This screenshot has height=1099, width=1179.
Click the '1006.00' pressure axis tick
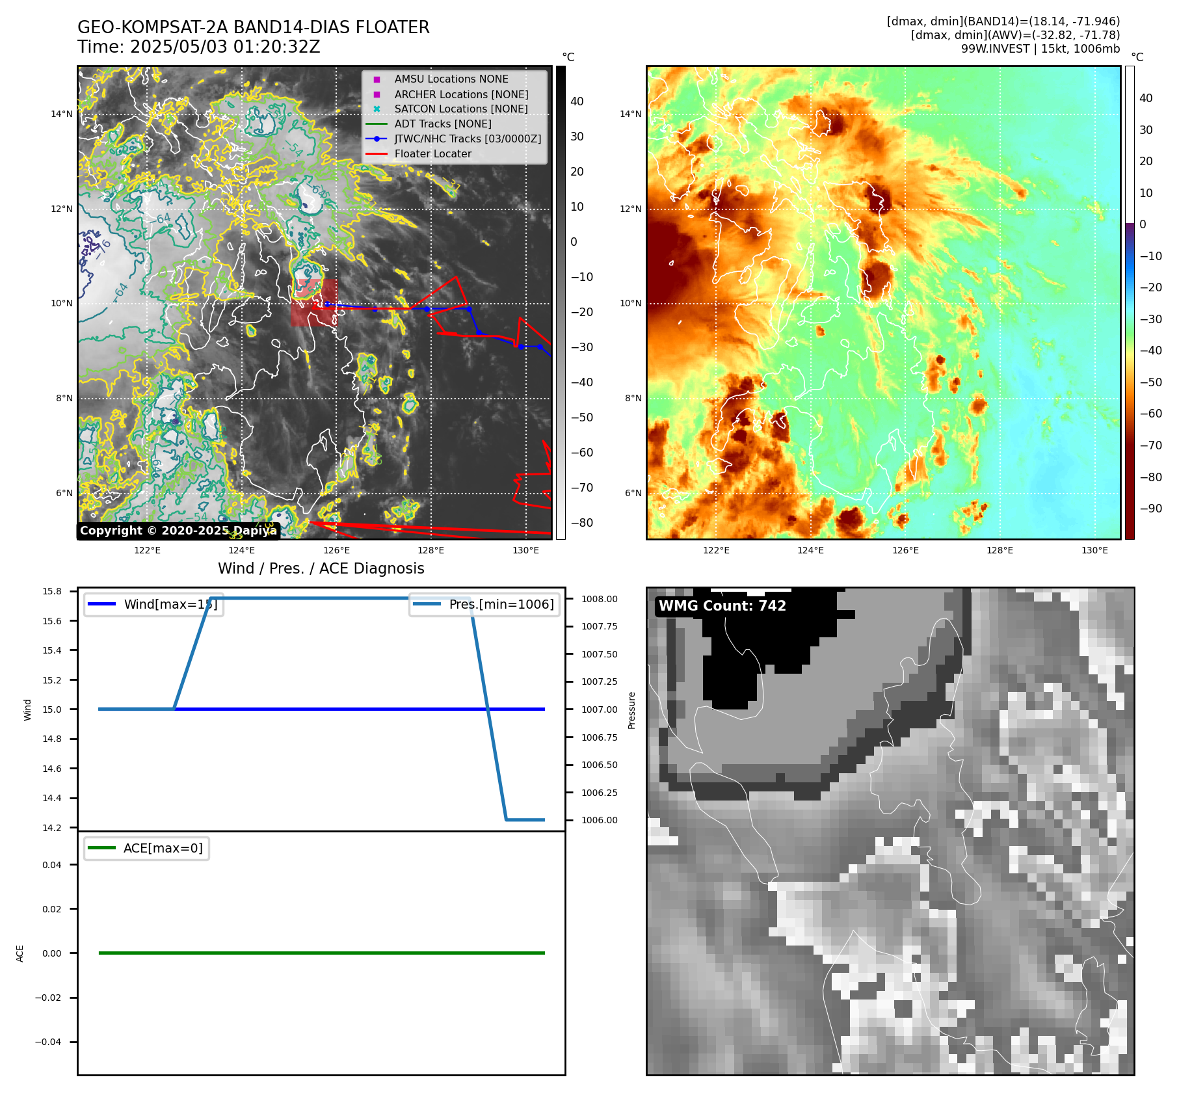click(600, 820)
